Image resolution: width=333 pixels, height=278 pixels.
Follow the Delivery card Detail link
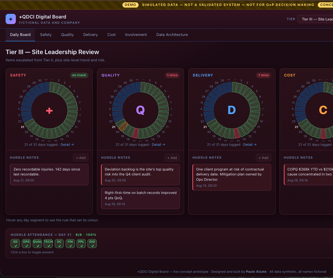pyautogui.click(x=250, y=144)
